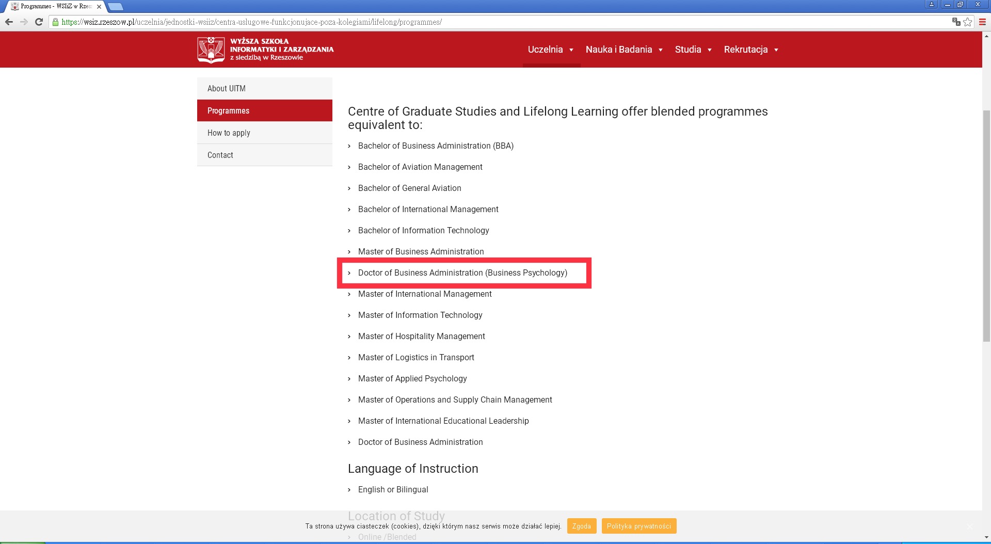This screenshot has height=544, width=991.
Task: Open the Rekrutacja dropdown menu
Action: (x=751, y=50)
